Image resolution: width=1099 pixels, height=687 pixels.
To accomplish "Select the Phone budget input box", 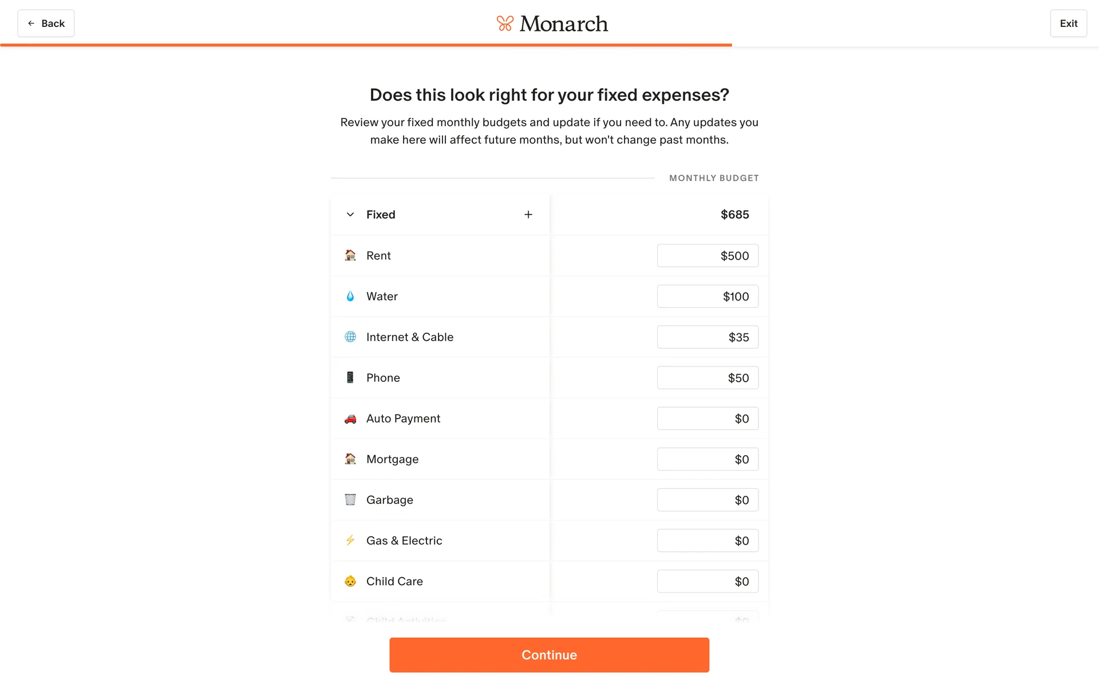I will (707, 378).
